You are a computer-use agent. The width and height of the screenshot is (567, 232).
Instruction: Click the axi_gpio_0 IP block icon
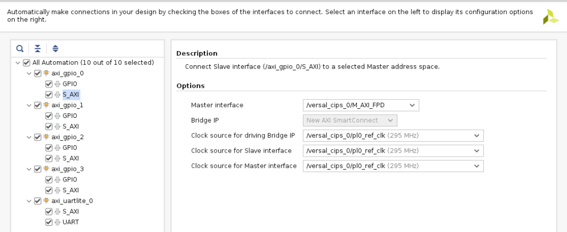tap(46, 73)
